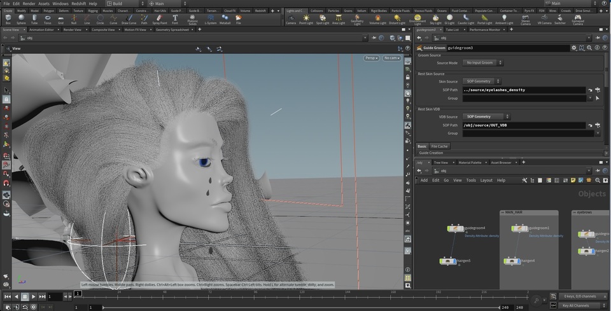Select the Sphere shelf tool
611x311 pixels.
(x=22, y=19)
